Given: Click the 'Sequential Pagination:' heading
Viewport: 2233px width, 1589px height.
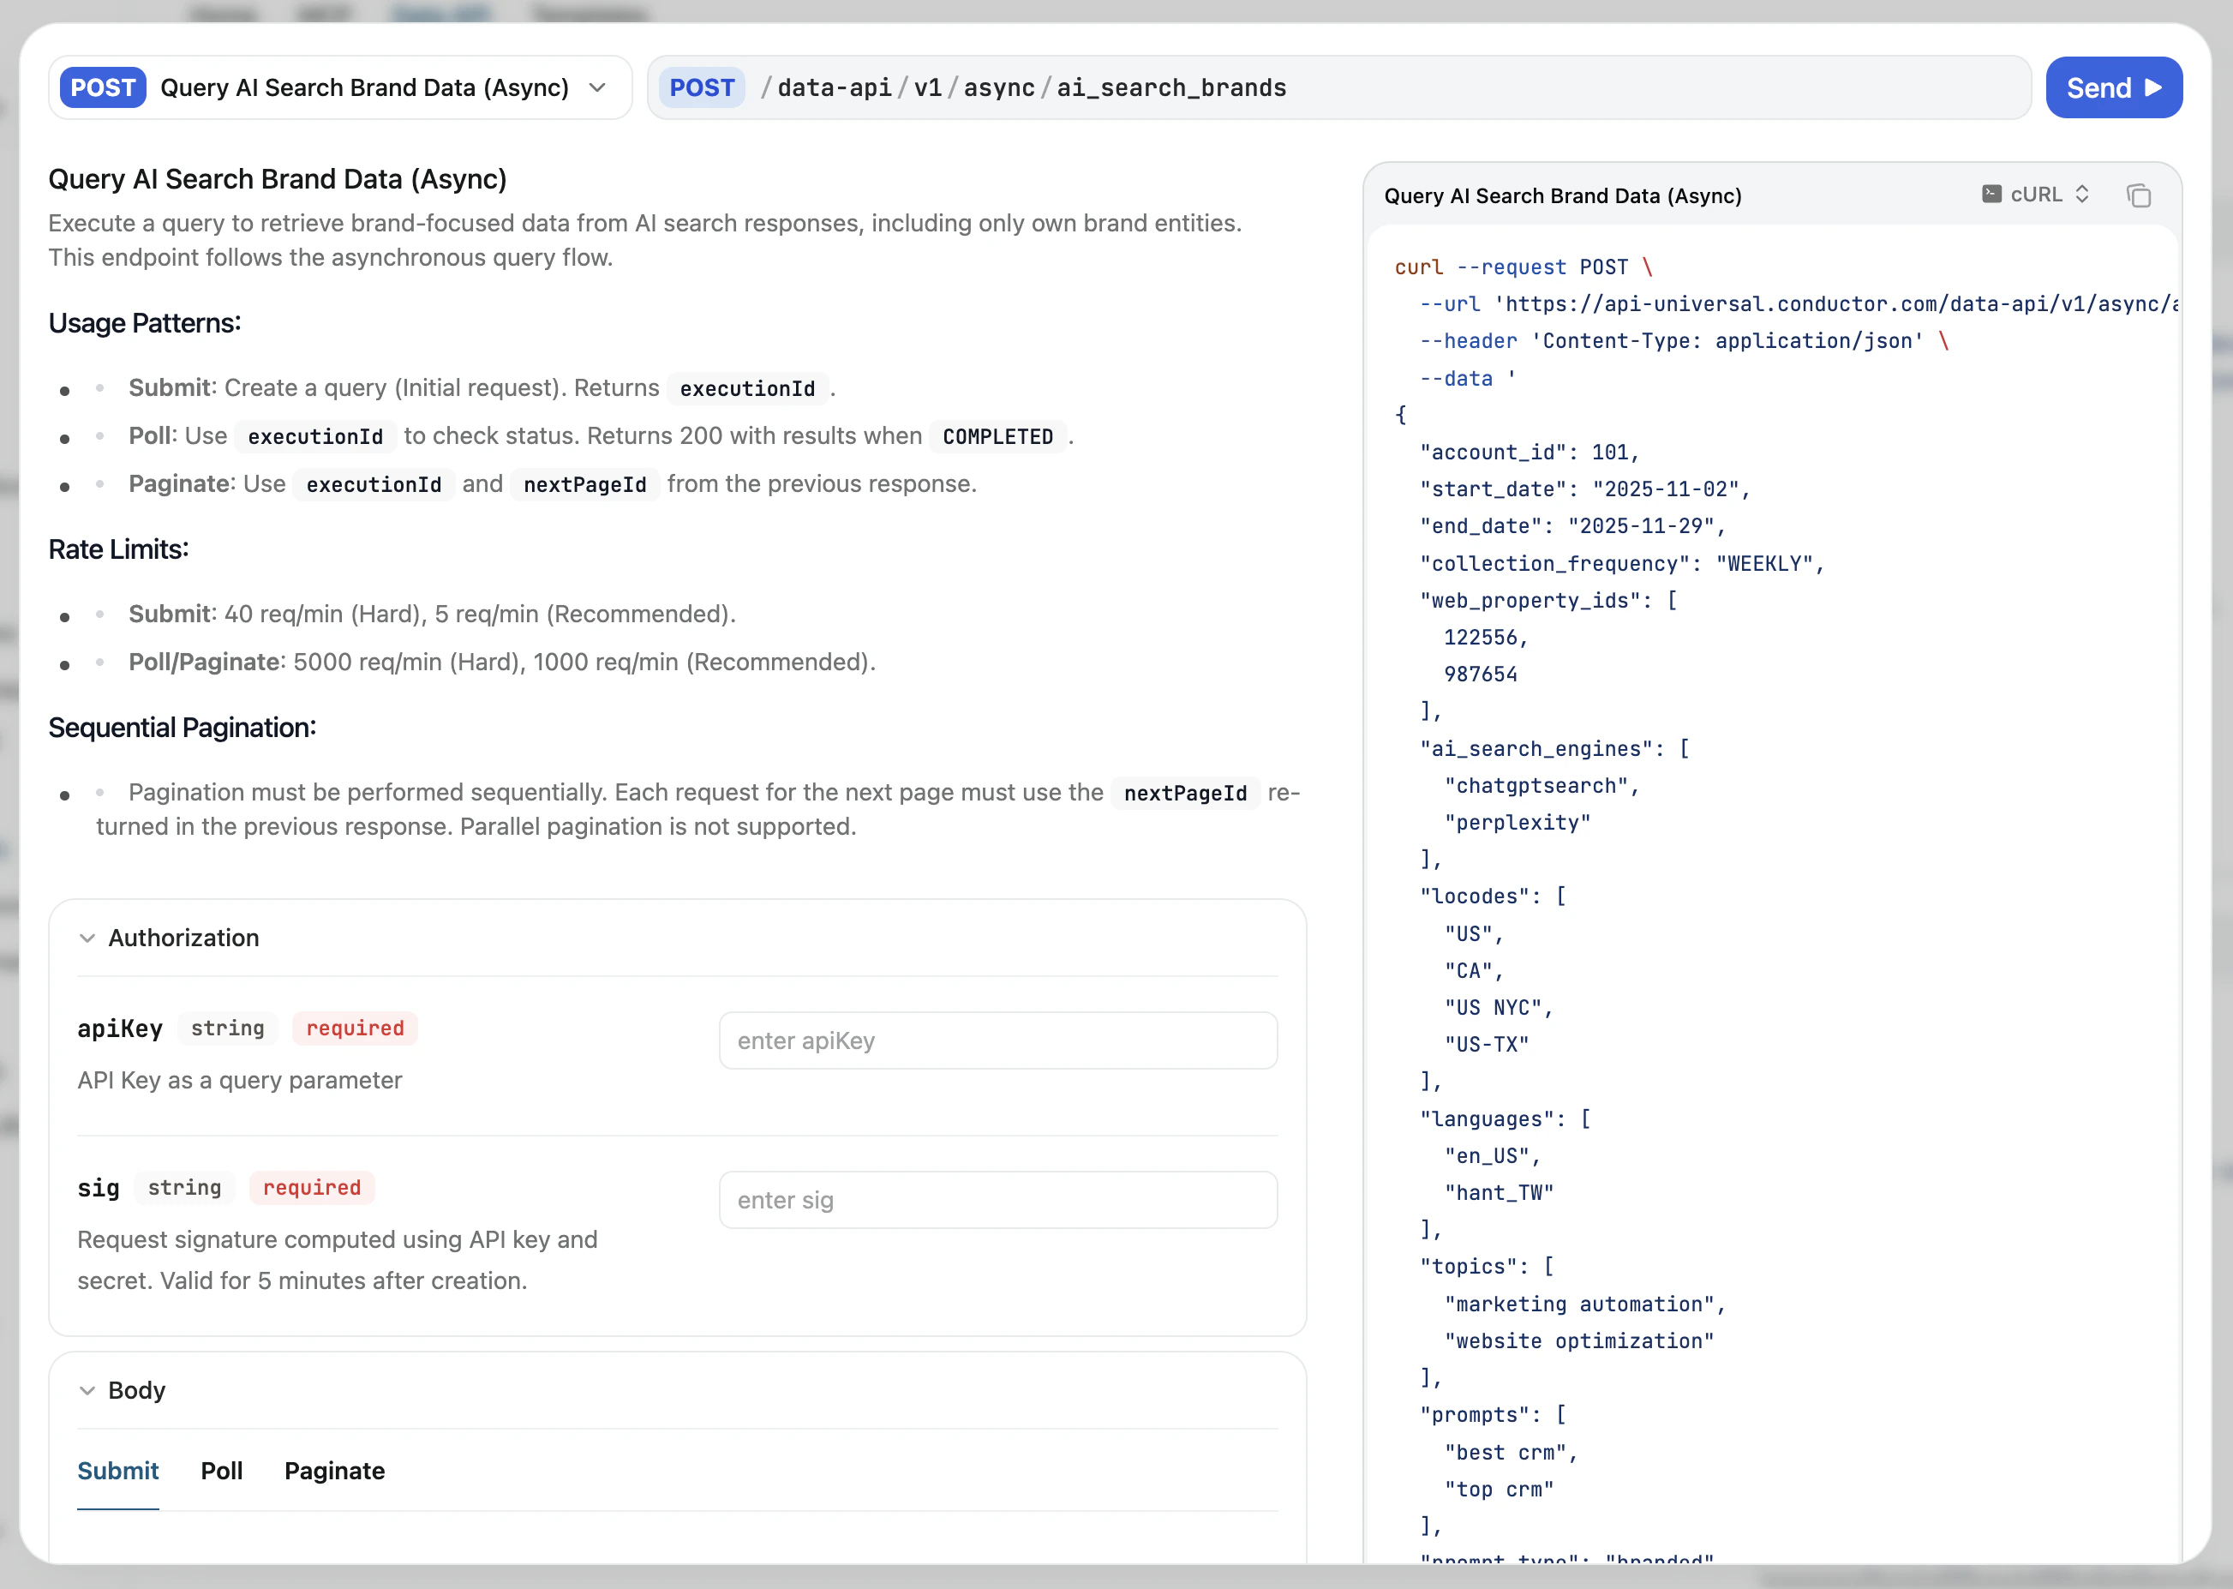Looking at the screenshot, I should point(182,728).
